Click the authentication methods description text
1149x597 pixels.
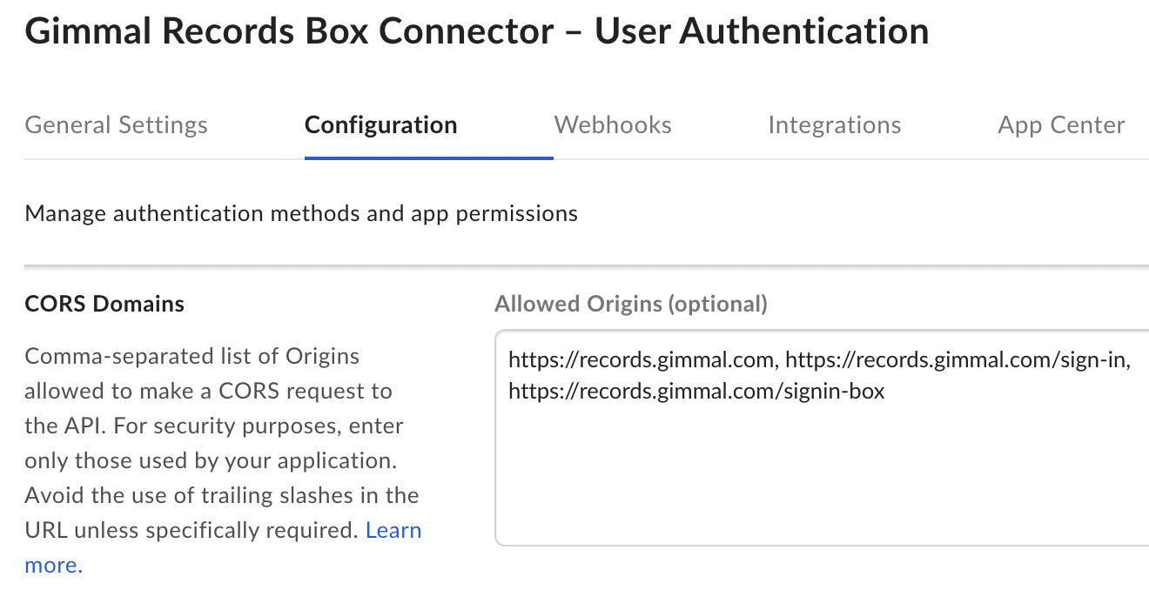tap(301, 212)
